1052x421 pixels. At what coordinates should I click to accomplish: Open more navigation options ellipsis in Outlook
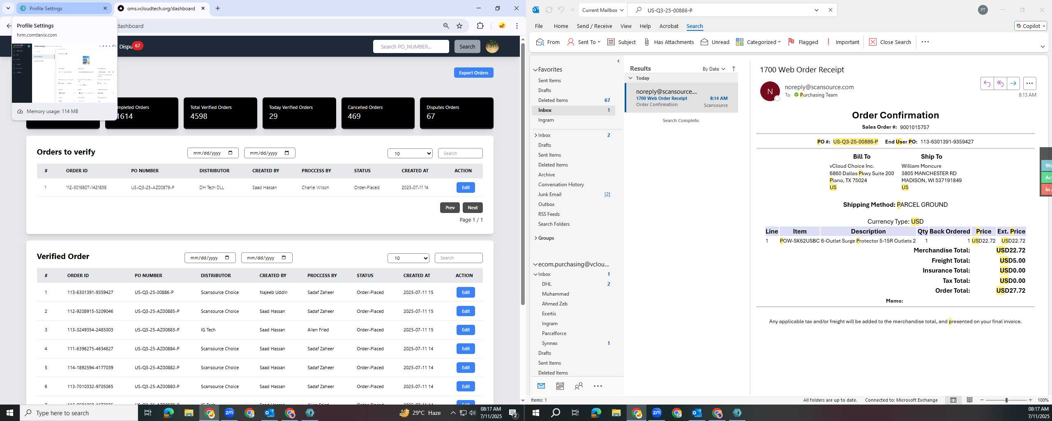598,386
